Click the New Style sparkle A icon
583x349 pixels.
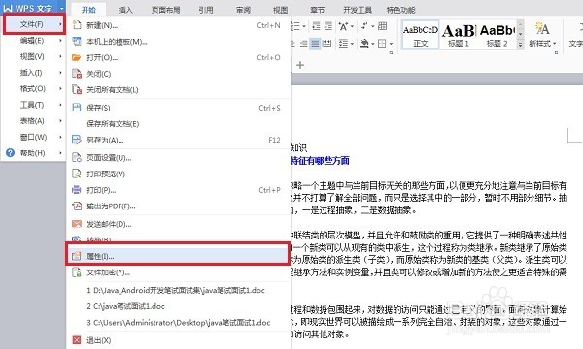(x=542, y=28)
